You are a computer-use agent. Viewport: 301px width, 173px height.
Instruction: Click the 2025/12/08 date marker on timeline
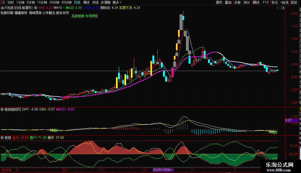click(x=163, y=170)
